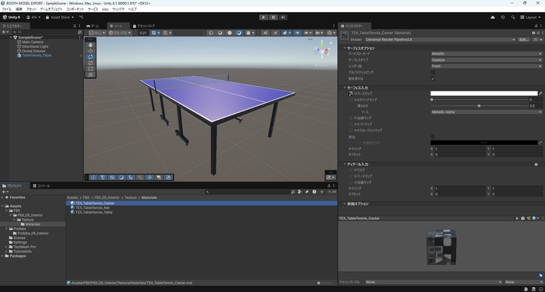545x292 pixels.
Task: Select the Transform tool in scene toolbar
Action: point(90,74)
